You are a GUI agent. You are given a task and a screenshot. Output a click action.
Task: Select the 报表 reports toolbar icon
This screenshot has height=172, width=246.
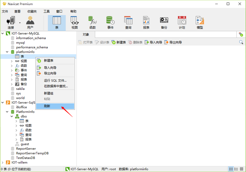click(146, 23)
